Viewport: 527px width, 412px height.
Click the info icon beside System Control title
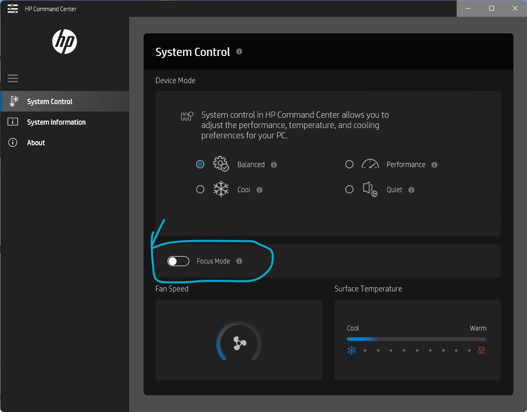coord(239,52)
